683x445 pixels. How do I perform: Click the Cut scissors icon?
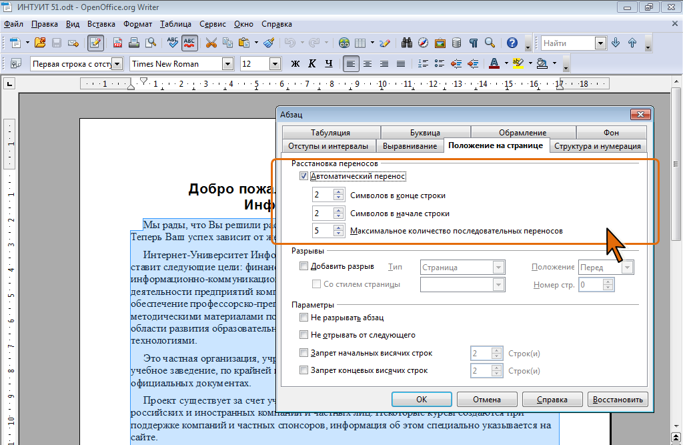(211, 43)
